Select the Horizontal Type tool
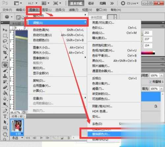The image size is (165, 147). 5,116
